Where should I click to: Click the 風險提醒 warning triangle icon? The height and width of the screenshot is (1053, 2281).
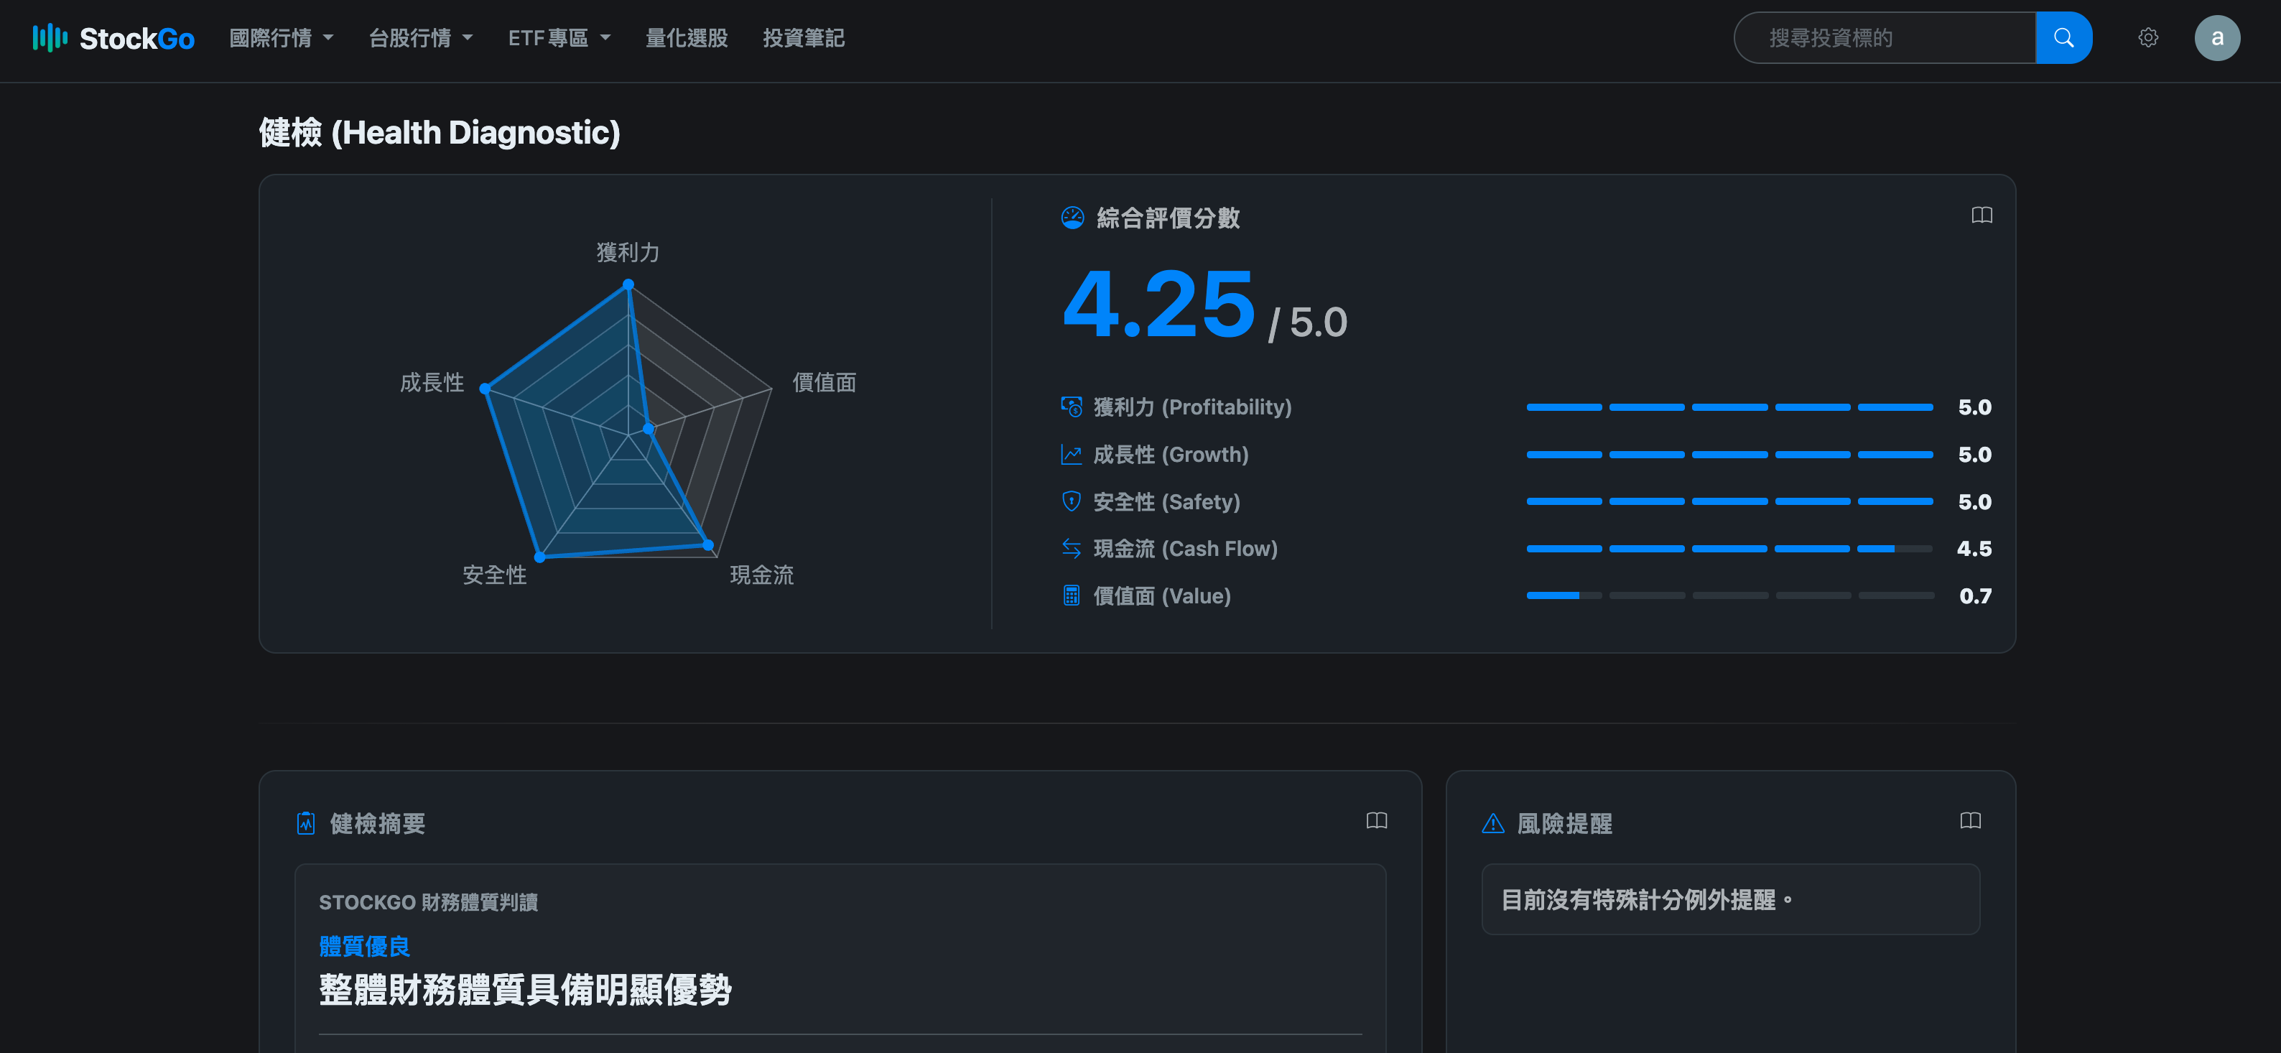click(x=1493, y=824)
